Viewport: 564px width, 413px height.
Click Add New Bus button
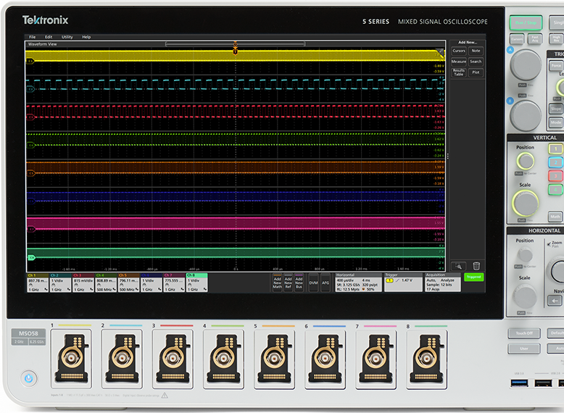pos(299,283)
